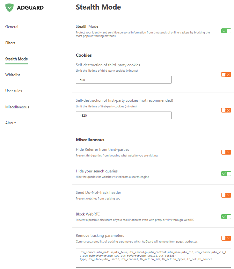Disable the main Stealth Mode toggle

click(226, 31)
